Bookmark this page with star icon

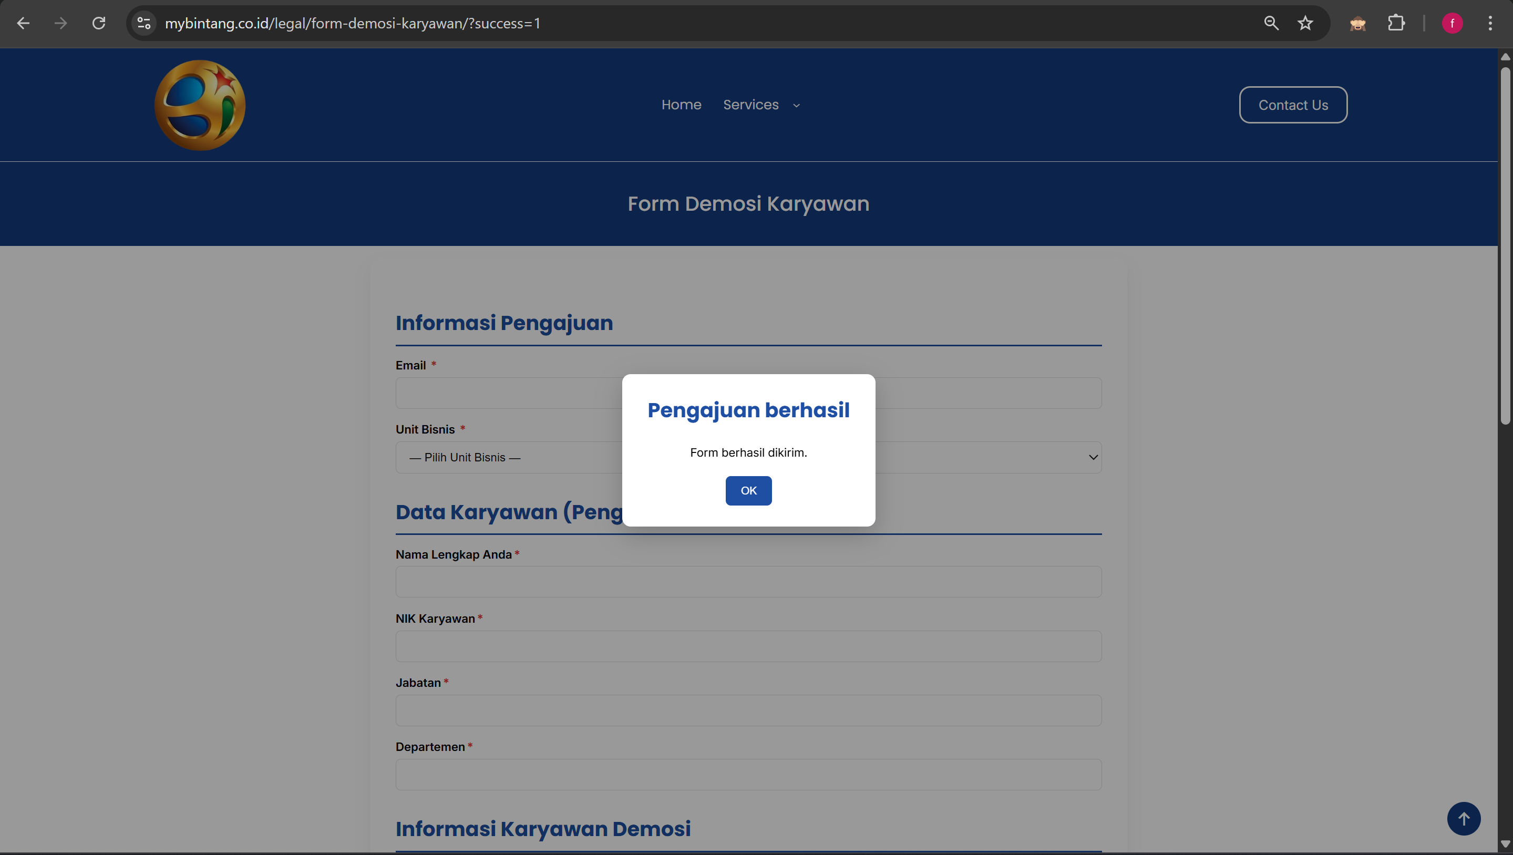point(1305,24)
